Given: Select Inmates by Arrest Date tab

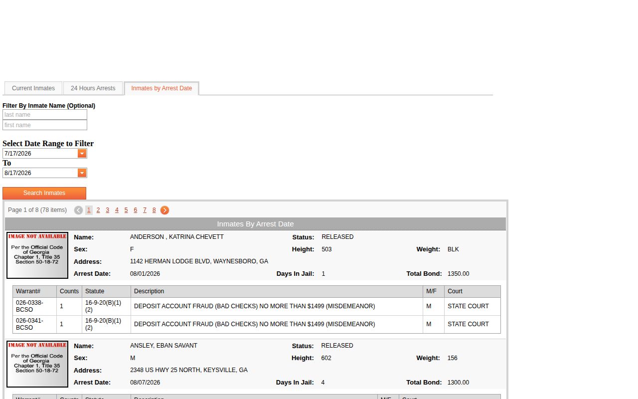Looking at the screenshot, I should click(x=161, y=88).
